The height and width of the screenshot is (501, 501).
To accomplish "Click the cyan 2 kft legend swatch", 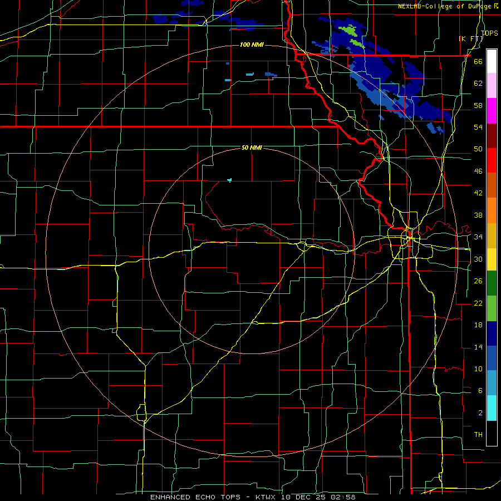I will point(492,408).
